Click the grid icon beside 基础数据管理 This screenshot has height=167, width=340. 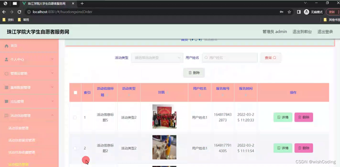pos(6,87)
